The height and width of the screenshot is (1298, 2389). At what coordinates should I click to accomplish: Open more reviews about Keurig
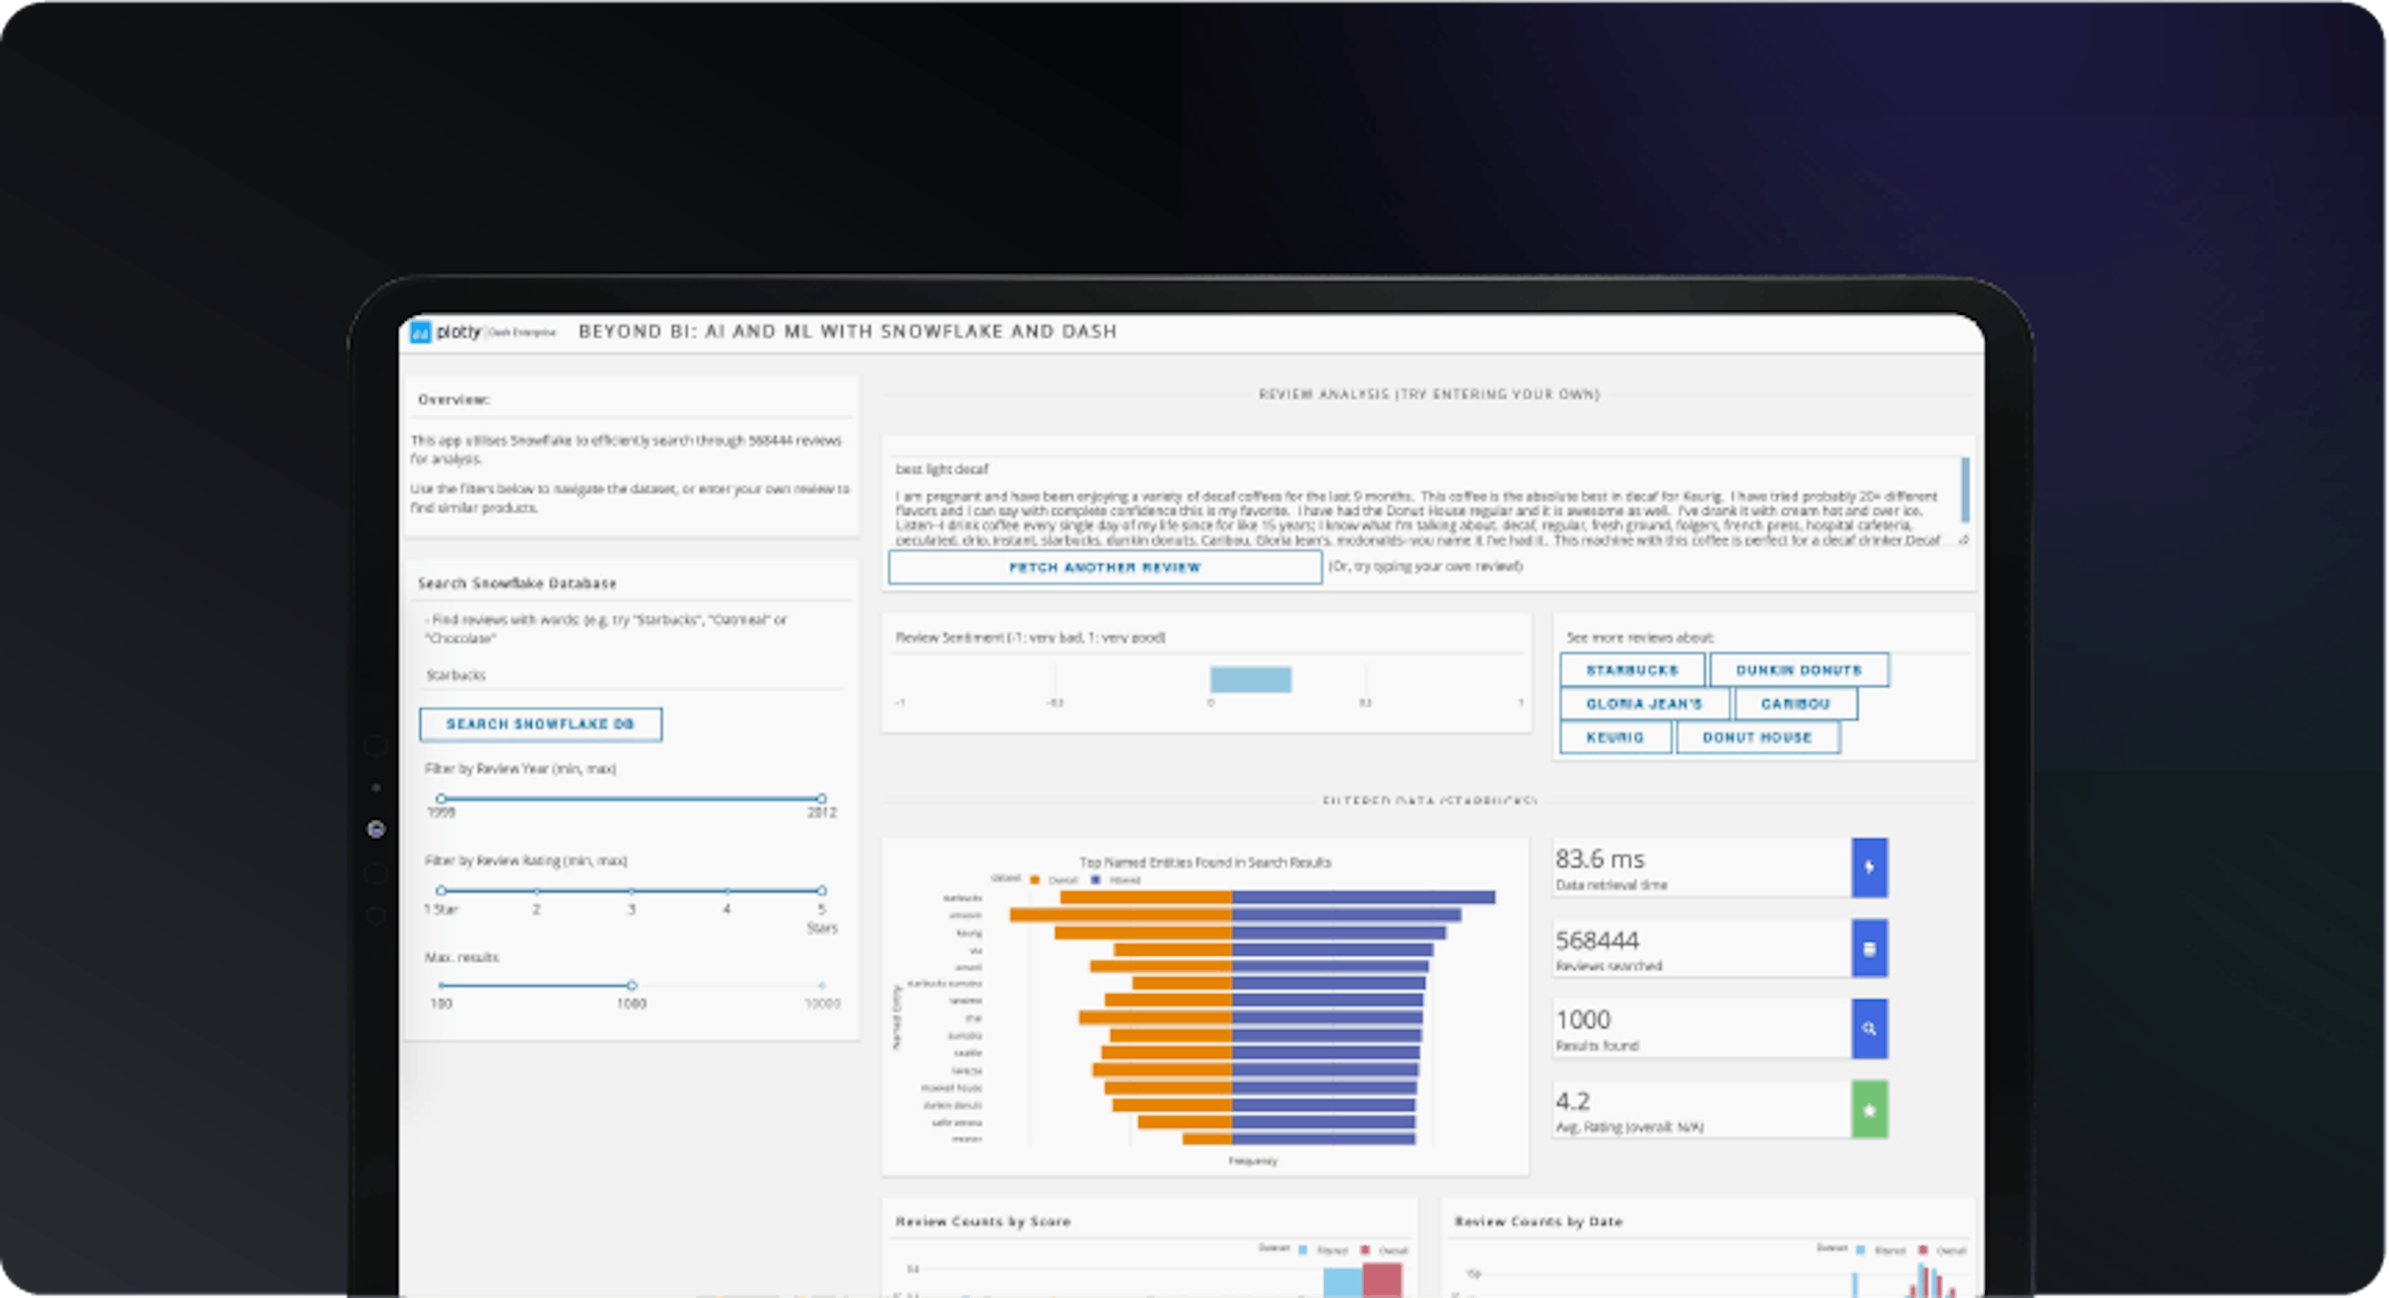click(1616, 737)
